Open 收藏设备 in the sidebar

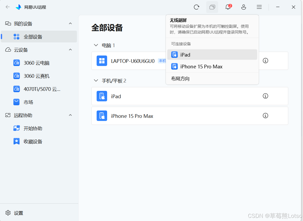39,141
